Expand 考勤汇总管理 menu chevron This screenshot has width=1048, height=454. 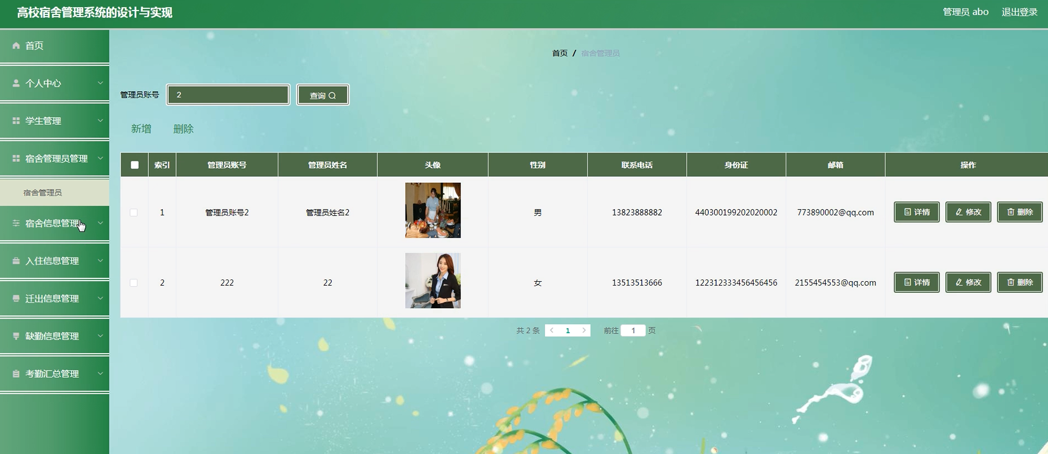100,373
